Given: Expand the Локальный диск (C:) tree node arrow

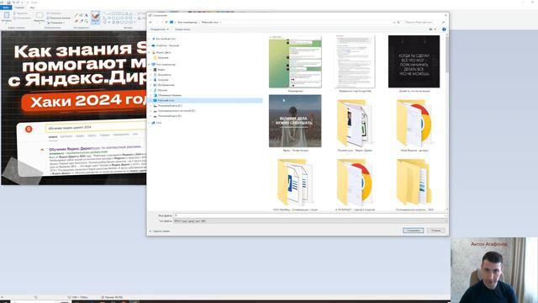Looking at the screenshot, I should 150,105.
